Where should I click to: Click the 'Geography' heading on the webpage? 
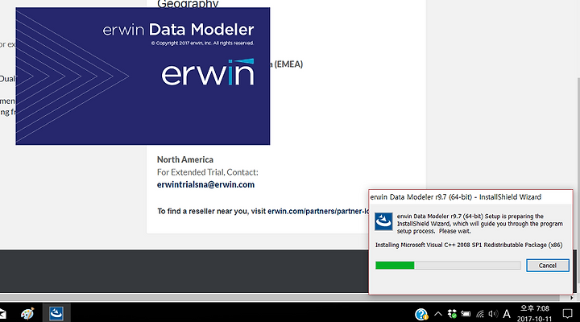point(188,4)
